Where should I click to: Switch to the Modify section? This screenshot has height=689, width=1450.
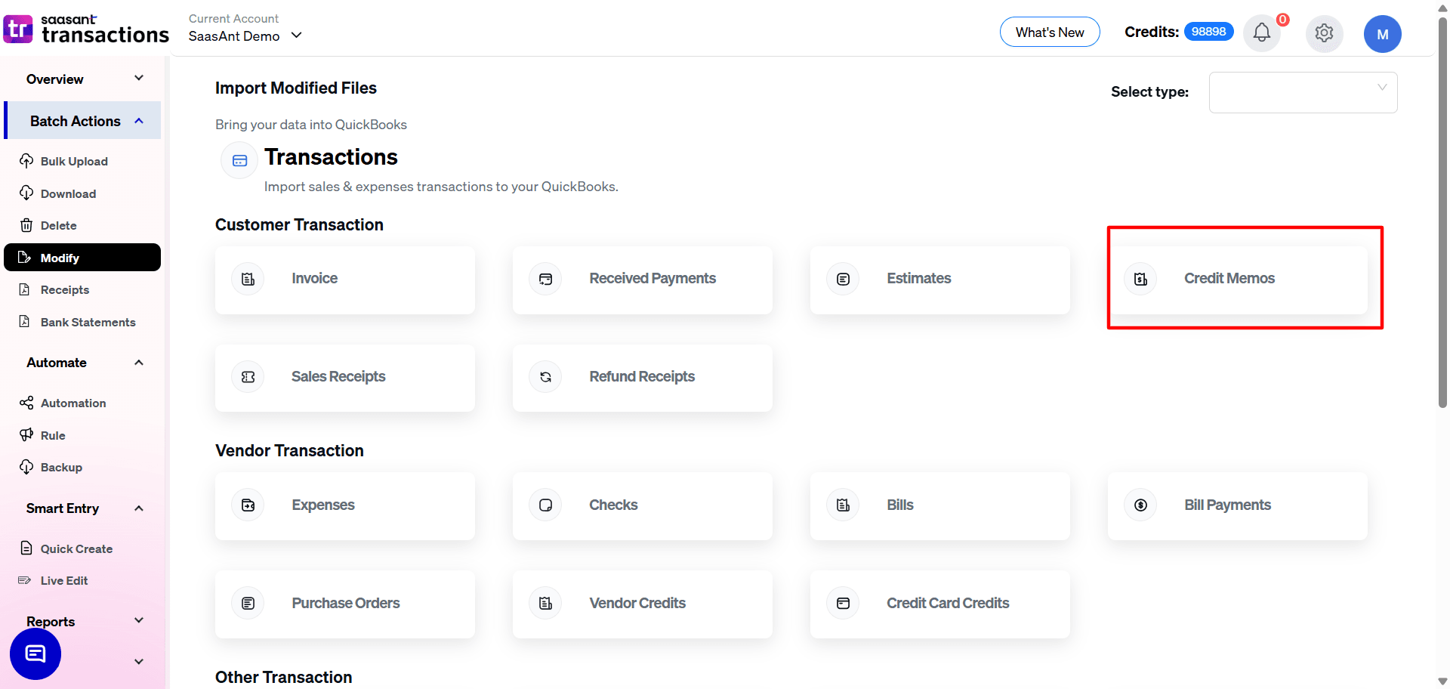(x=58, y=258)
